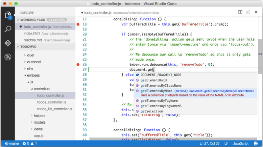Collapse the controllers folder
The width and height of the screenshot is (263, 147).
point(32,89)
